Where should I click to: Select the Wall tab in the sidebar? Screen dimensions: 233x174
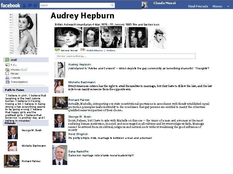(x=26, y=60)
